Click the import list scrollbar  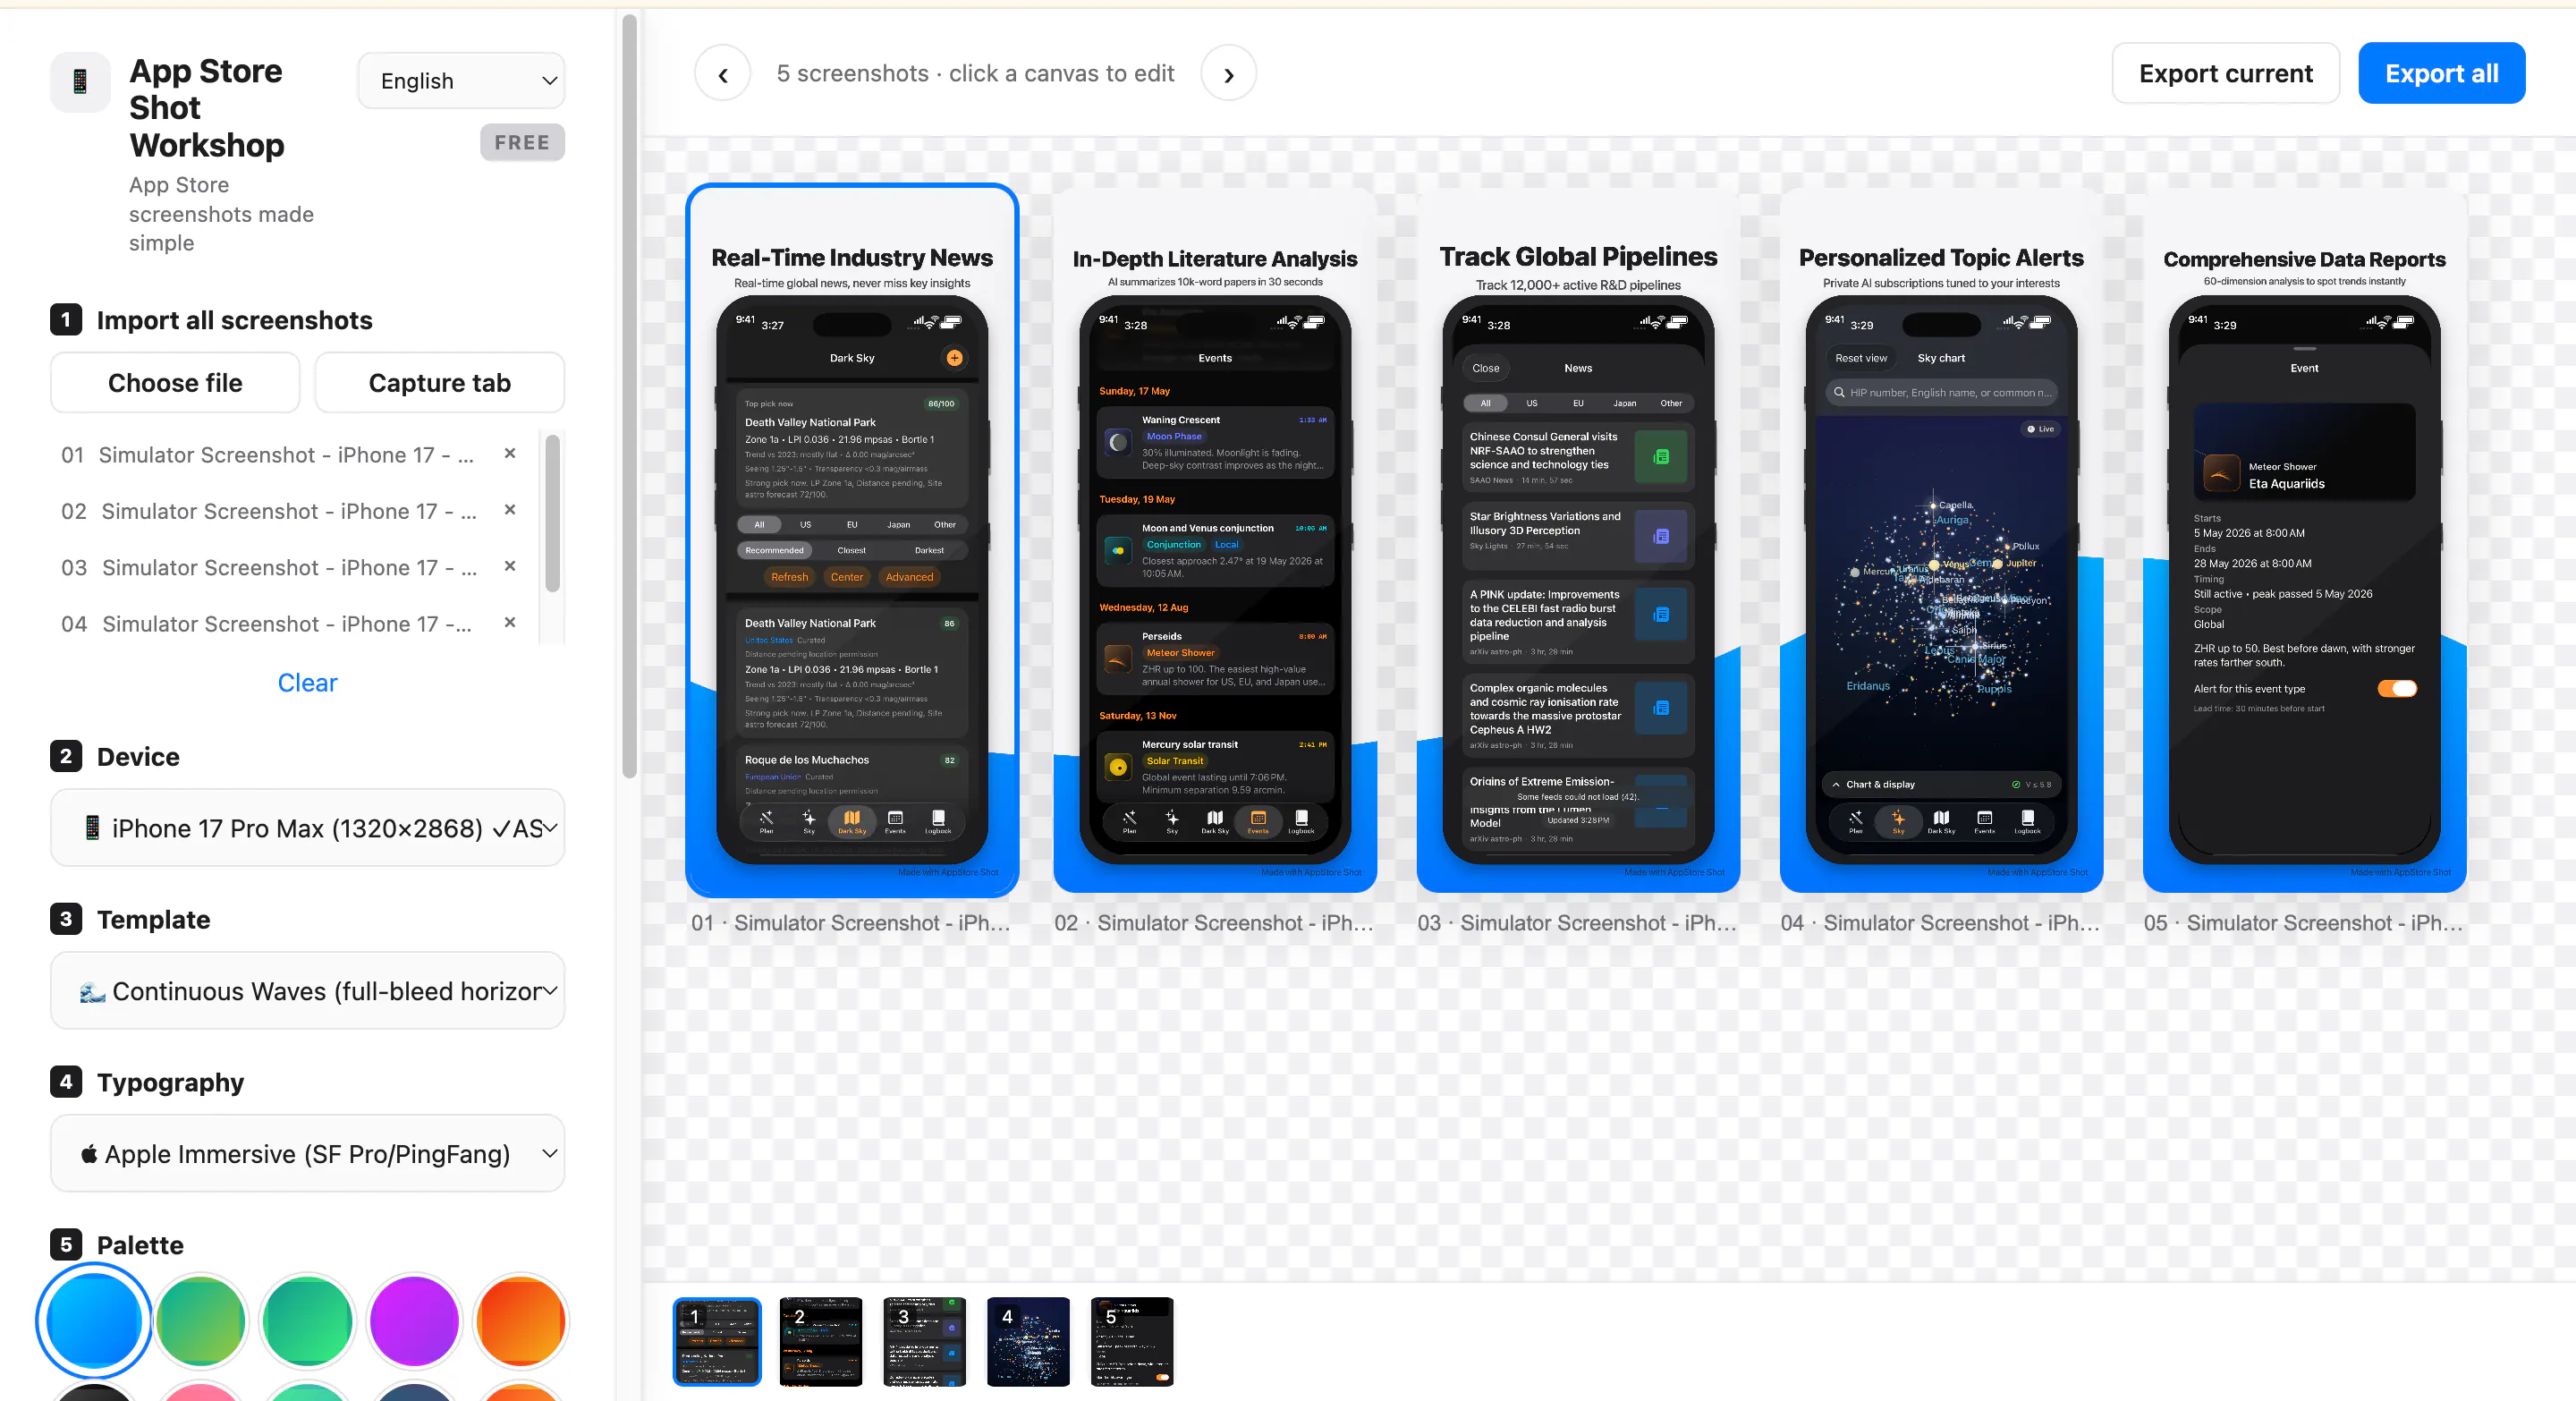click(x=552, y=513)
